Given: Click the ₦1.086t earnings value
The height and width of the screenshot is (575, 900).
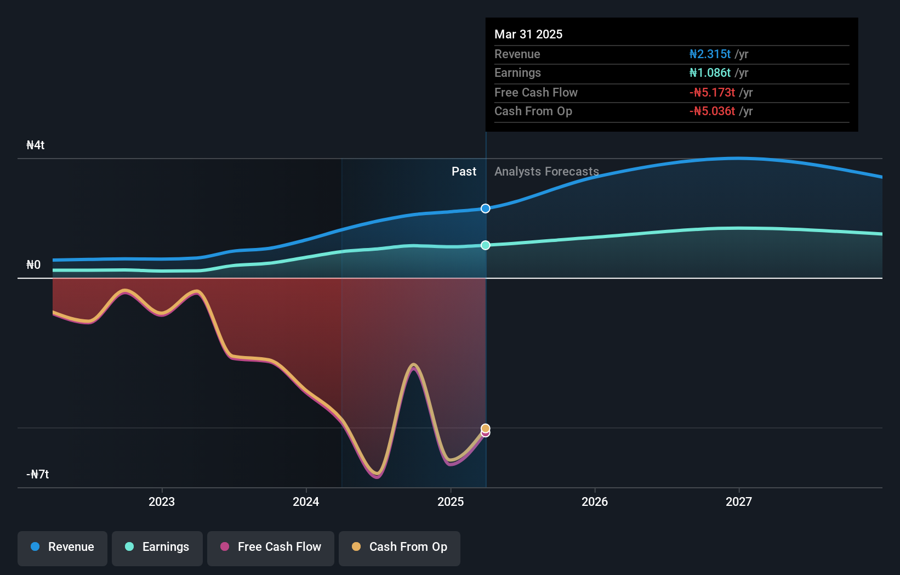Looking at the screenshot, I should click(710, 72).
